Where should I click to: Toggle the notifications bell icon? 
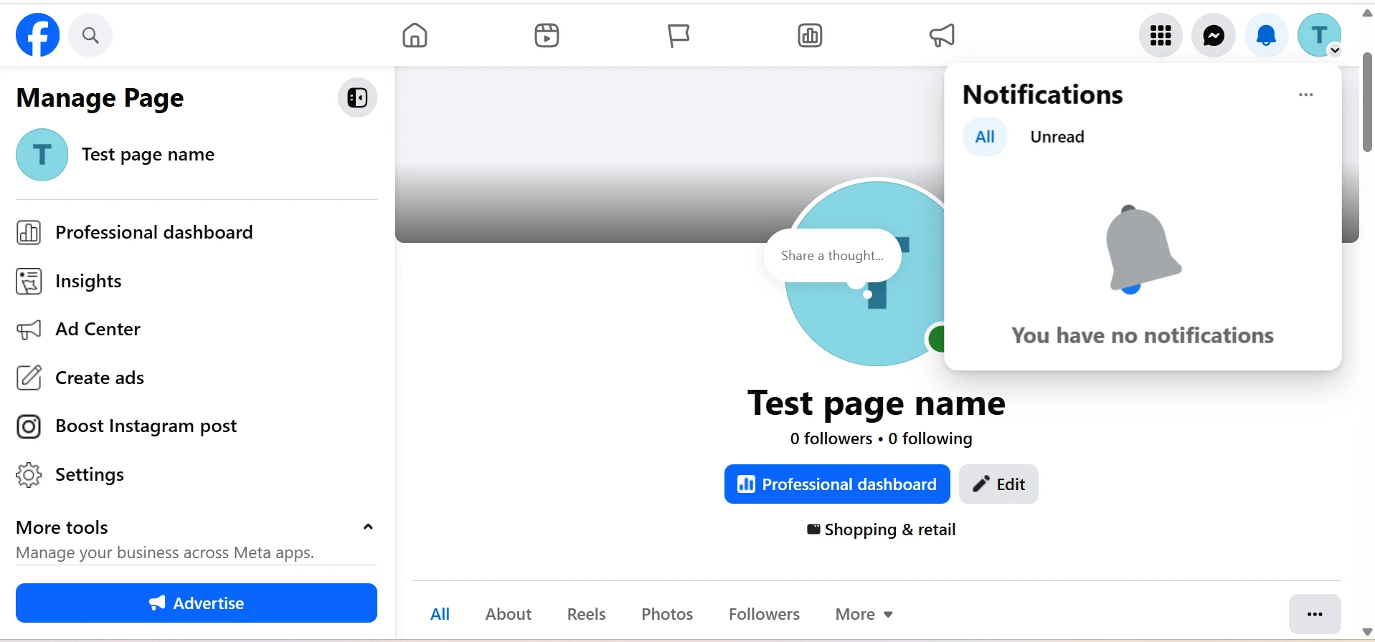[x=1267, y=35]
